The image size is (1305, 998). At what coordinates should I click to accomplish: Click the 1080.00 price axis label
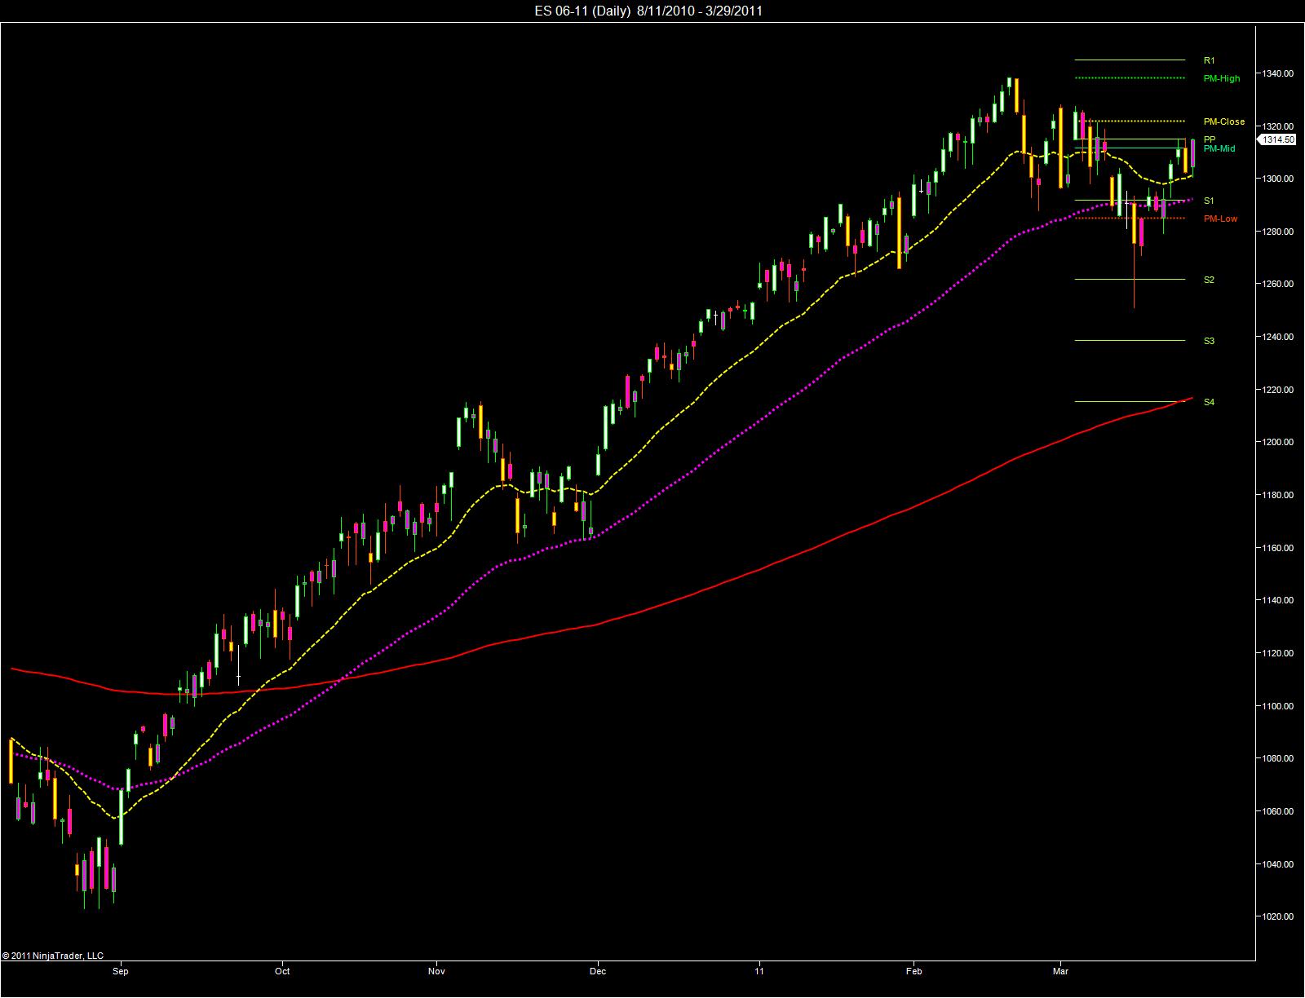[x=1278, y=758]
